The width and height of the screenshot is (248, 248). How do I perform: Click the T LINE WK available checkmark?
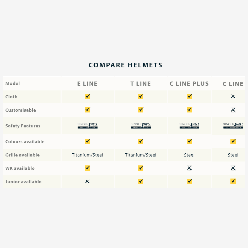point(141,168)
